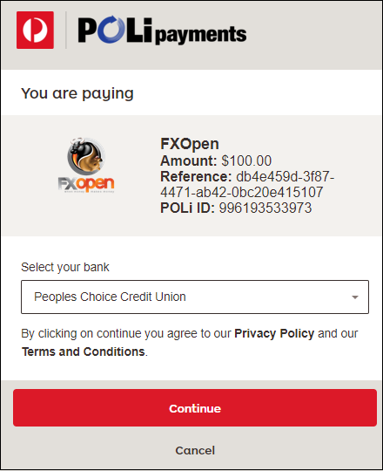Click the FXOpen bull and bear emblem
Screen dimensions: 383x471
(86, 156)
